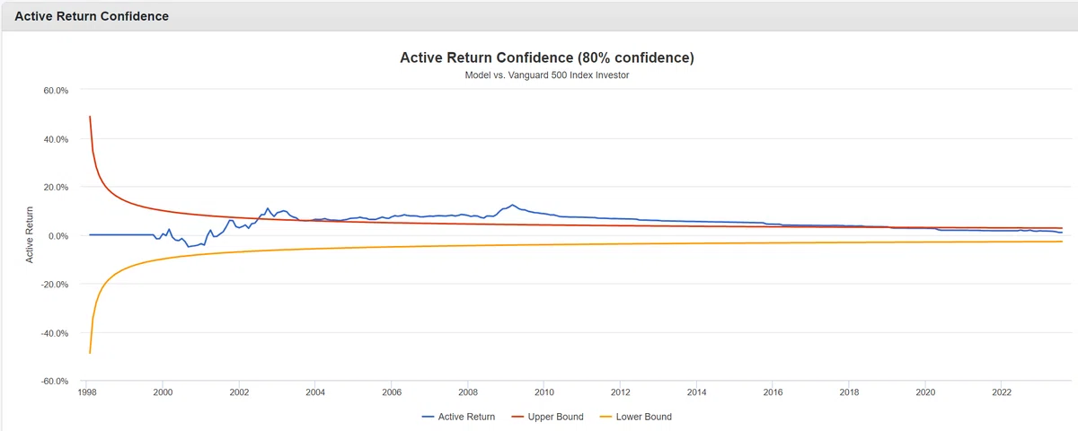Click the Active Return peak near 2009
Viewport: 1078px width, 431px height.
(513, 205)
